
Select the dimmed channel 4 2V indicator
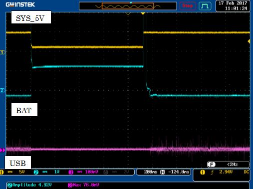[x=116, y=172]
